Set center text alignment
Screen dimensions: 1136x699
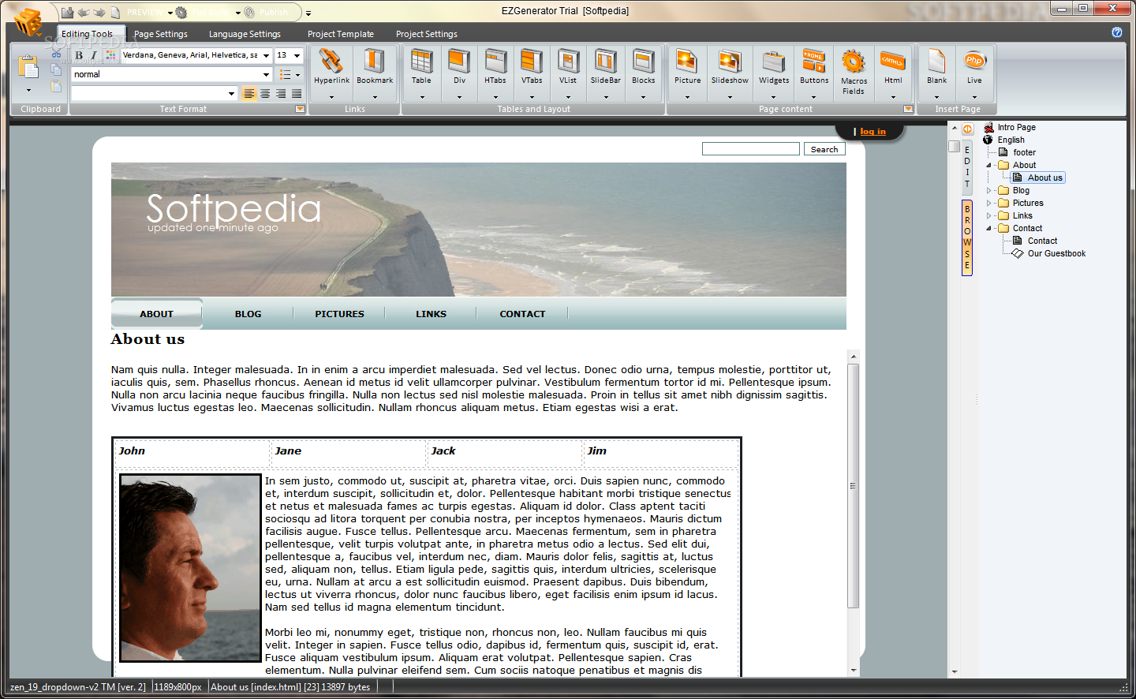coord(265,94)
